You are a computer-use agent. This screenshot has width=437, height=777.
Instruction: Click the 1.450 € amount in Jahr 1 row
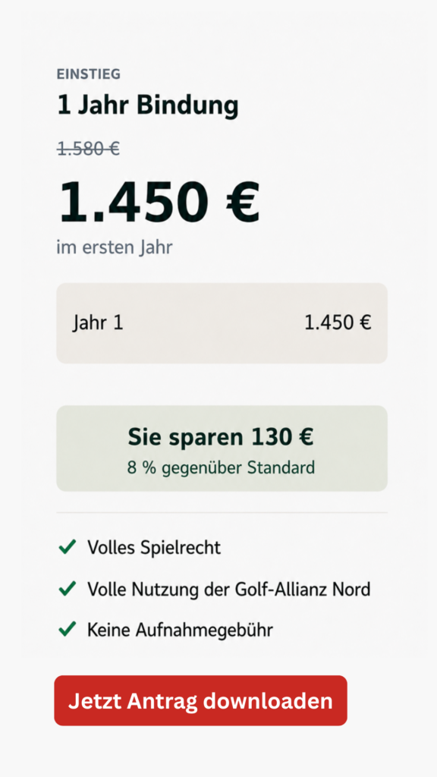click(338, 323)
